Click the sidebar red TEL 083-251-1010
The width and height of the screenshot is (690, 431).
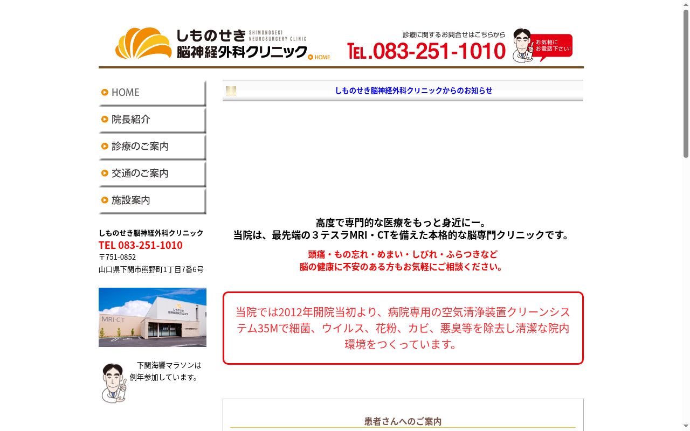coord(141,245)
